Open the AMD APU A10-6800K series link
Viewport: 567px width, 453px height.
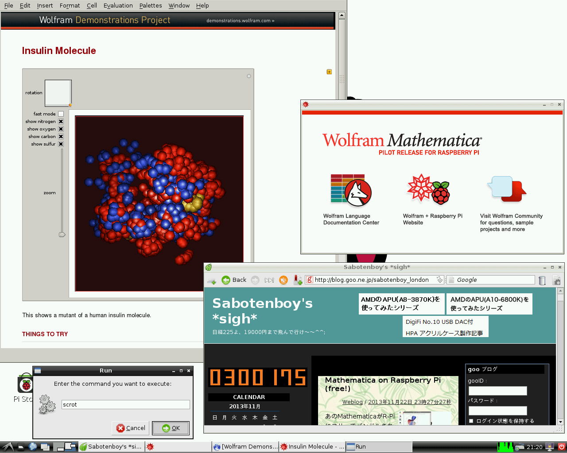click(x=489, y=303)
